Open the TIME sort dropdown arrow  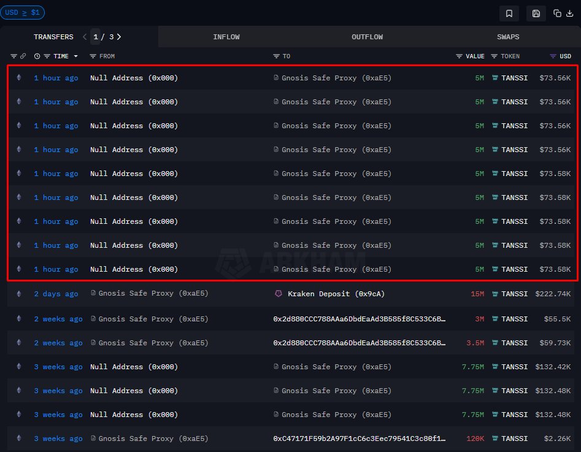[76, 56]
